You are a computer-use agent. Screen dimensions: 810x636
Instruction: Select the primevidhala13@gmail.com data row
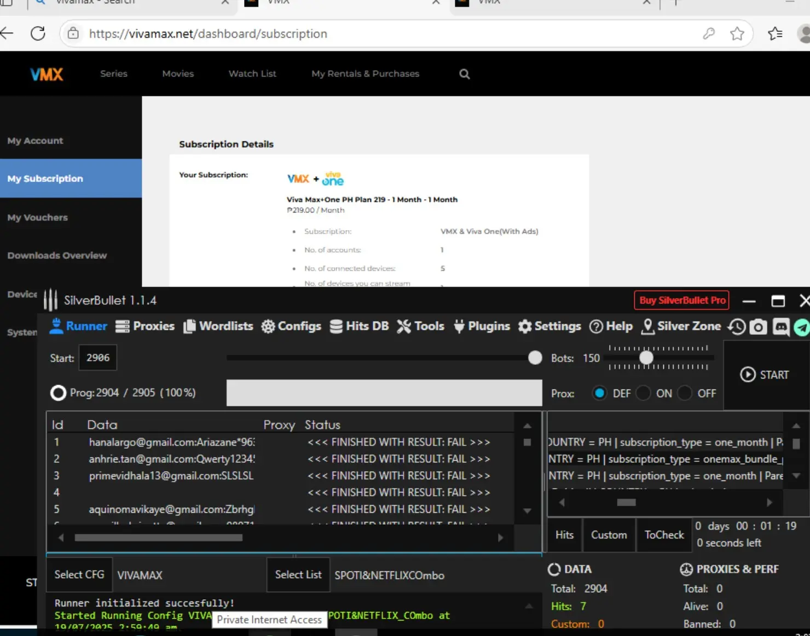point(280,475)
